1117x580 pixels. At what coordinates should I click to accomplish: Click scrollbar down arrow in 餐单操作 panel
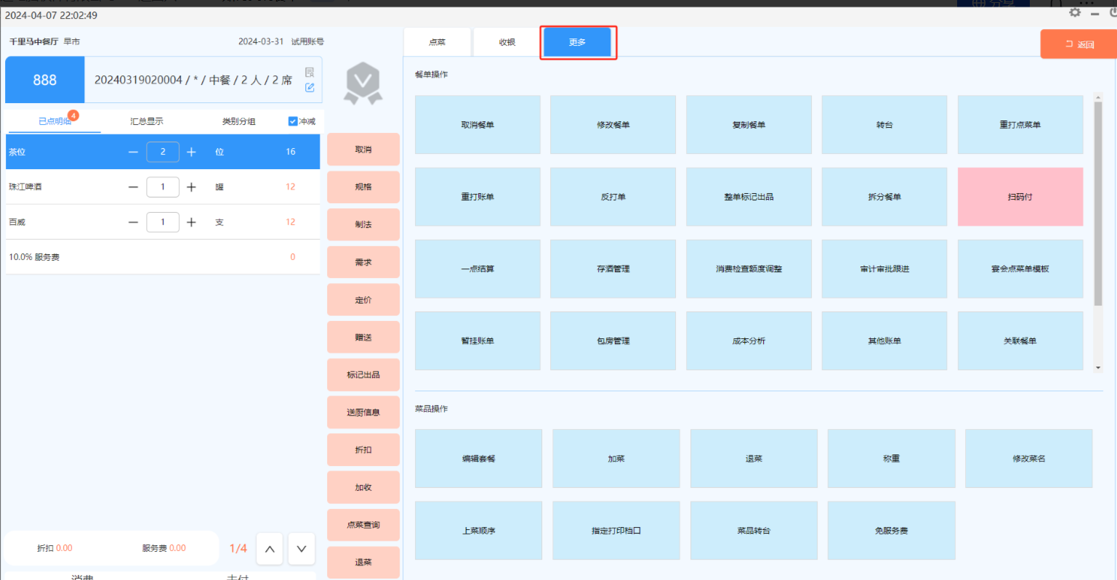tap(1097, 368)
